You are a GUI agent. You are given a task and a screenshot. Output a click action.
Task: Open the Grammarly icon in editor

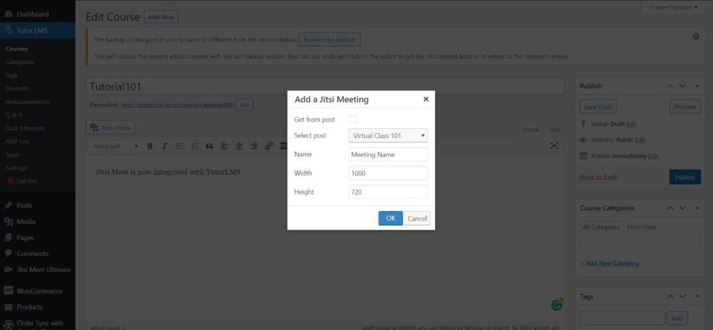pyautogui.click(x=556, y=305)
